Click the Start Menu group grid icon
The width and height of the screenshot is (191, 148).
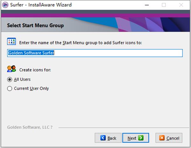[x=11, y=41]
